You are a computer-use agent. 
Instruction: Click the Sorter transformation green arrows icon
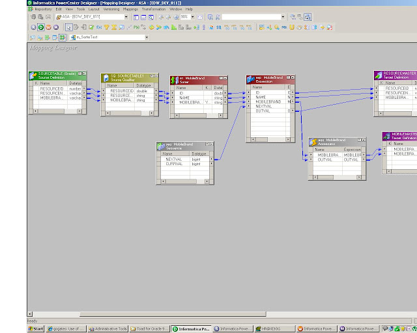(x=197, y=27)
